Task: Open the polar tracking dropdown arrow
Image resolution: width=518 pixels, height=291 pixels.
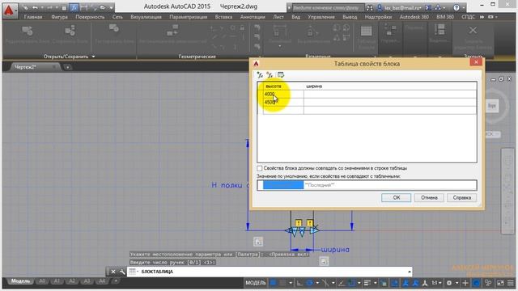Action: click(317, 283)
